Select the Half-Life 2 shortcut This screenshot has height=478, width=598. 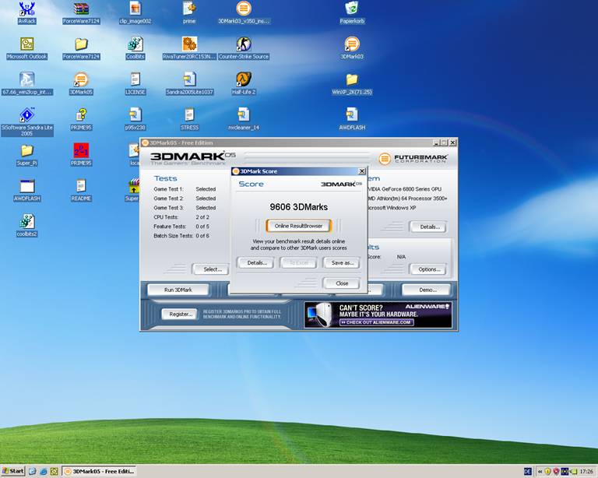point(244,84)
